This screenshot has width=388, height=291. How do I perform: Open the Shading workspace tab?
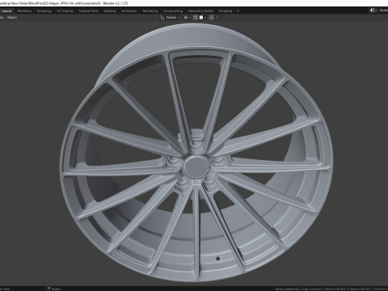pos(110,11)
